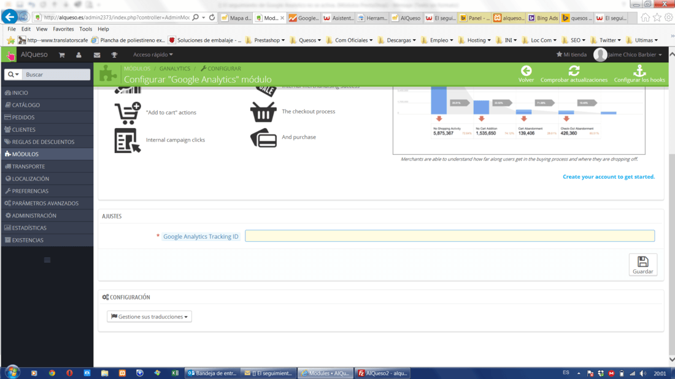Viewport: 675px width, 379px height.
Task: Expand the Prestashop favorites folder
Action: 265,40
